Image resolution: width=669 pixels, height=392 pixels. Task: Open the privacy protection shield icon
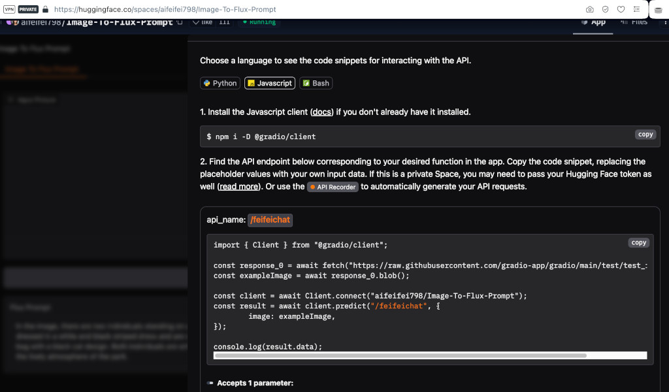[605, 9]
